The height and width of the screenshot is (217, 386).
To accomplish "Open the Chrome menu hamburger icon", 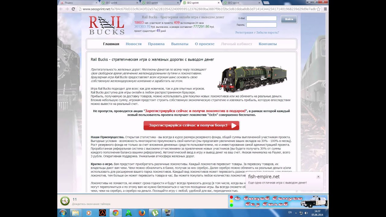I will click(x=325, y=9).
